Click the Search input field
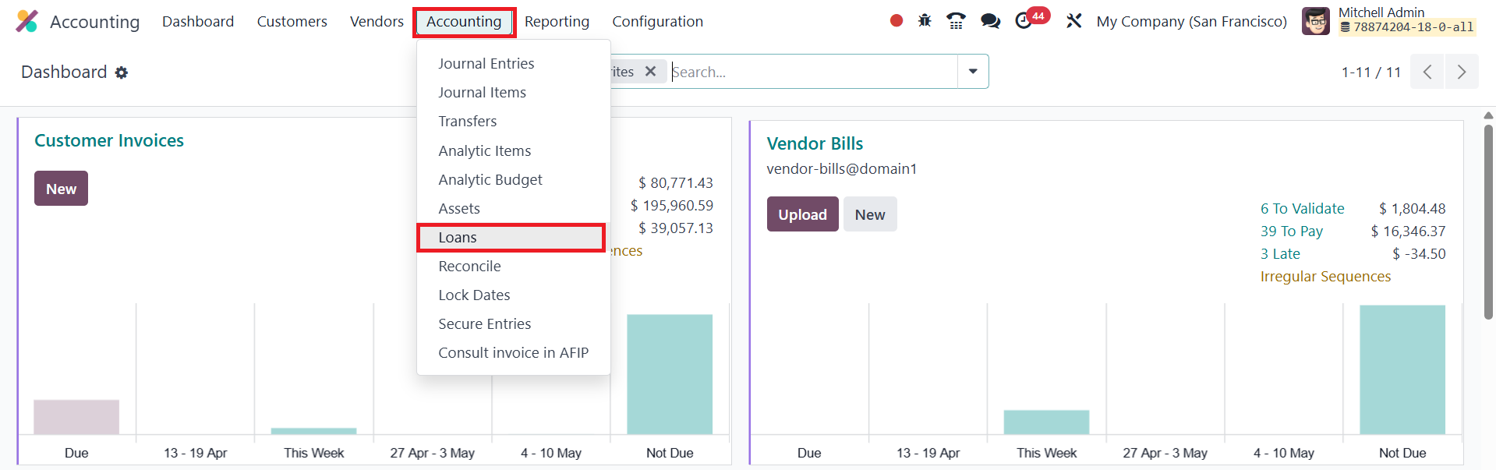 (x=811, y=72)
